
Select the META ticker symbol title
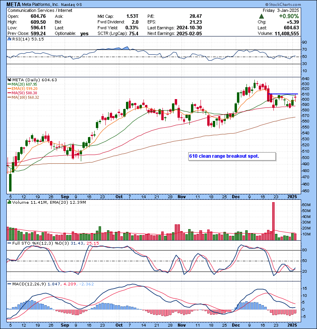tap(13, 4)
